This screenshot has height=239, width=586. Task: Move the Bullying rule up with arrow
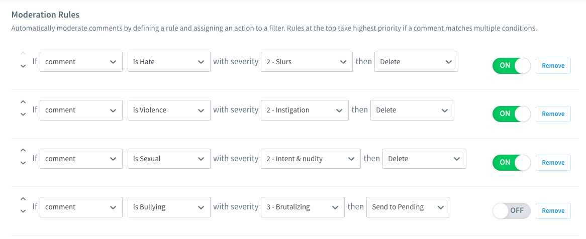coord(23,199)
